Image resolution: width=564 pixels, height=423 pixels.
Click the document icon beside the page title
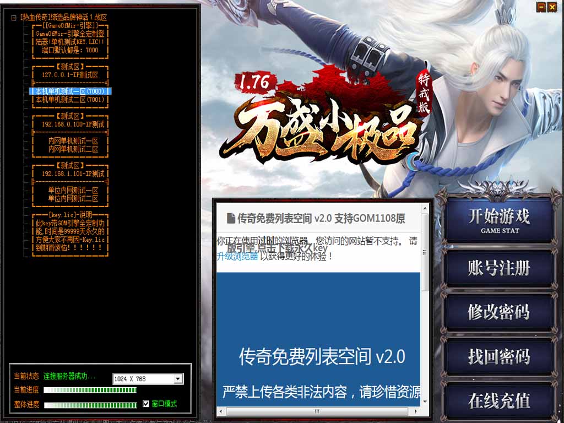[x=231, y=218]
